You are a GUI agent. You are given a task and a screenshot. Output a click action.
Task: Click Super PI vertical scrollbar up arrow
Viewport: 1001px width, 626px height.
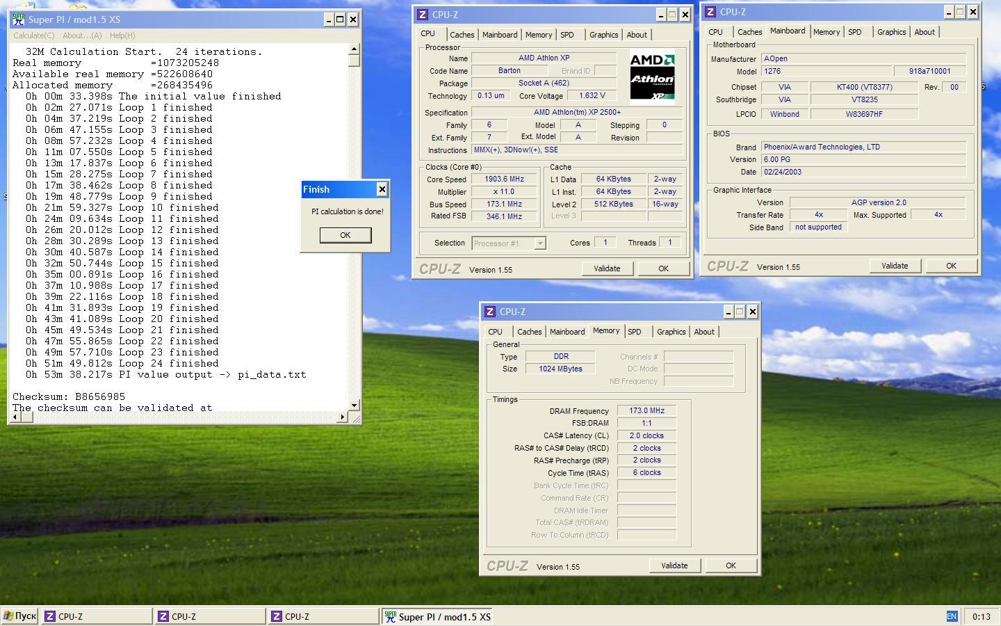click(x=354, y=49)
